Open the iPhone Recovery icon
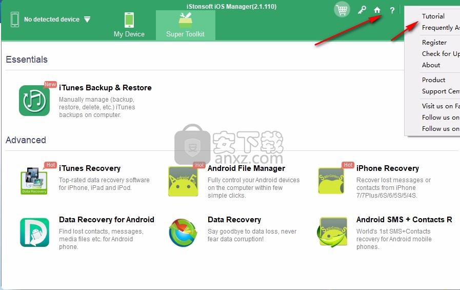This screenshot has width=460, height=290. pos(332,181)
